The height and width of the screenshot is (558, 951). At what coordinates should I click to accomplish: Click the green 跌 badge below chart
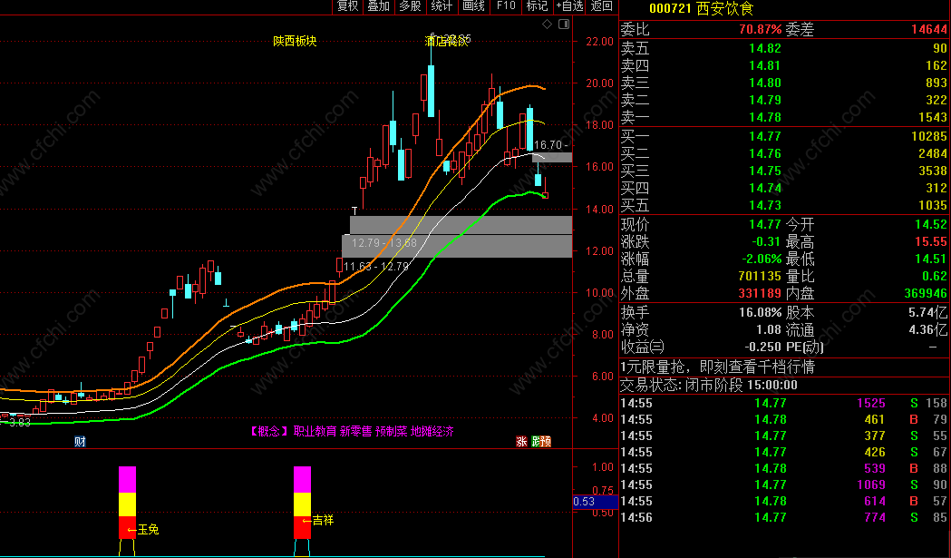(536, 442)
